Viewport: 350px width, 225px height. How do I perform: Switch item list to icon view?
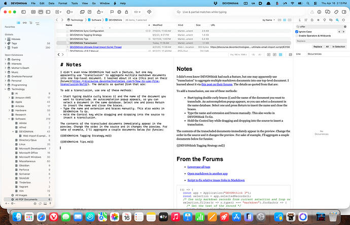tap(279, 20)
